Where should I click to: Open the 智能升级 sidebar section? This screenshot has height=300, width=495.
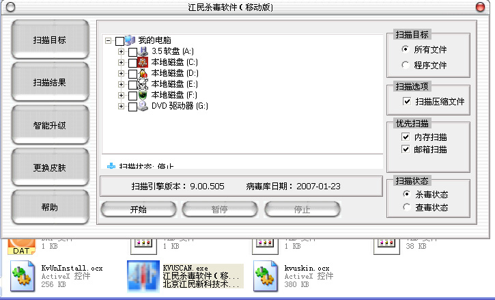50,125
